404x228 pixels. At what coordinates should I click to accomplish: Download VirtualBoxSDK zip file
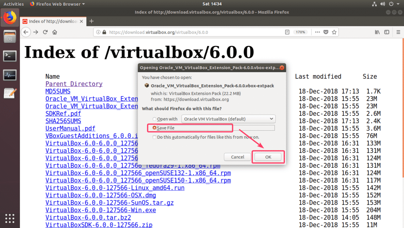click(x=99, y=225)
